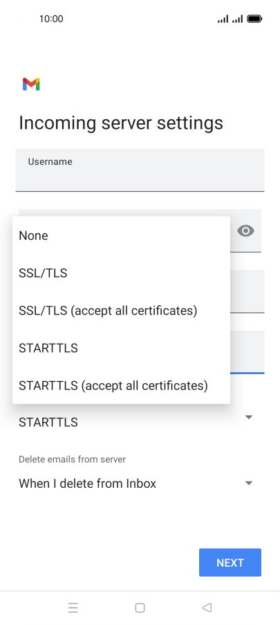Tap the 10:00 clock in status bar
The image size is (280, 625).
pyautogui.click(x=51, y=19)
